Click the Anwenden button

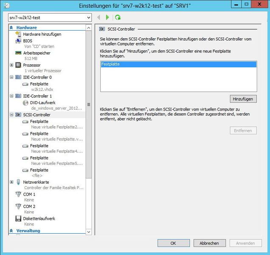245,243
